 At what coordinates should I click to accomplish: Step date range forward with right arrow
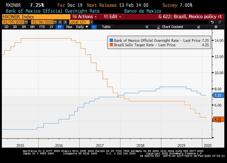[x=65, y=22]
